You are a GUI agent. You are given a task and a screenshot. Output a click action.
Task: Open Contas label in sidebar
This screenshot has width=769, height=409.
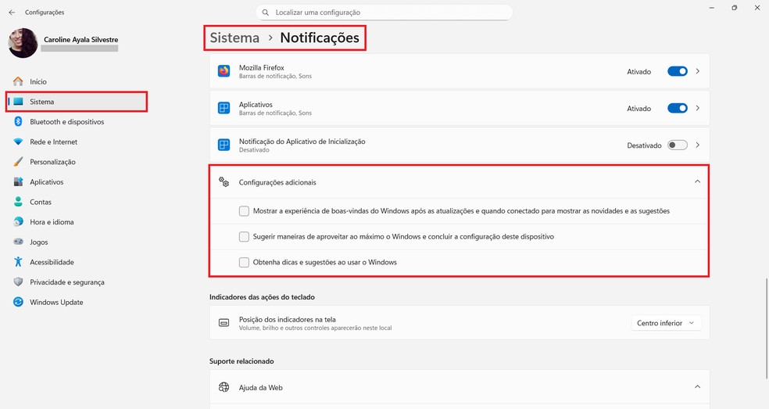[x=41, y=202]
